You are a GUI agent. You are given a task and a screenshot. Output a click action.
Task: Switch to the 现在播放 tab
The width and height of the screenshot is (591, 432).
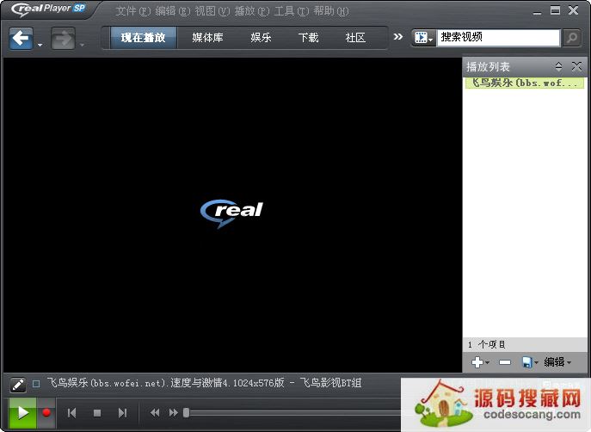click(143, 38)
